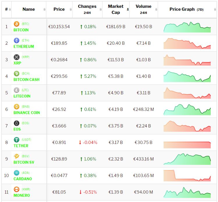Sort by Market Cap column header
This screenshot has width=218, height=202.
[116, 9]
